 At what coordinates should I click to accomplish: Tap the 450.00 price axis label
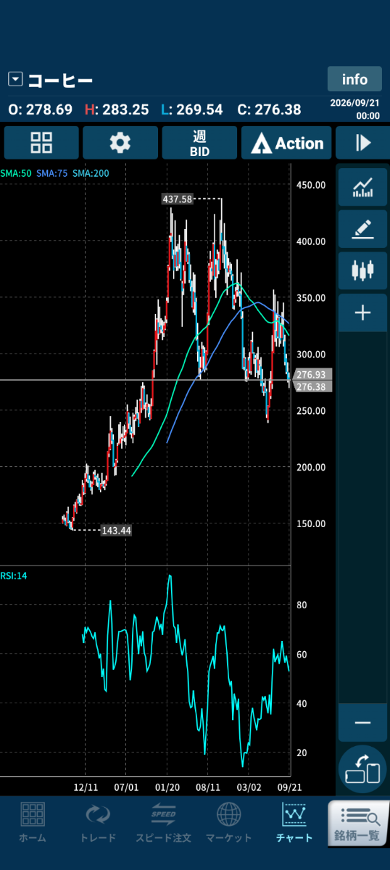click(310, 185)
